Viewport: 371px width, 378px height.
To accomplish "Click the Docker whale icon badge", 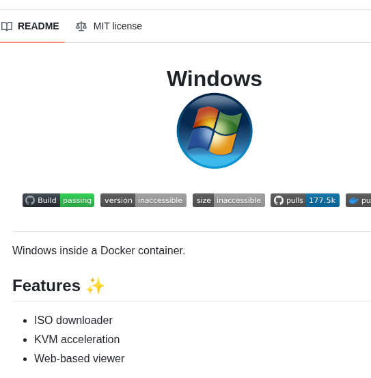I will [354, 200].
